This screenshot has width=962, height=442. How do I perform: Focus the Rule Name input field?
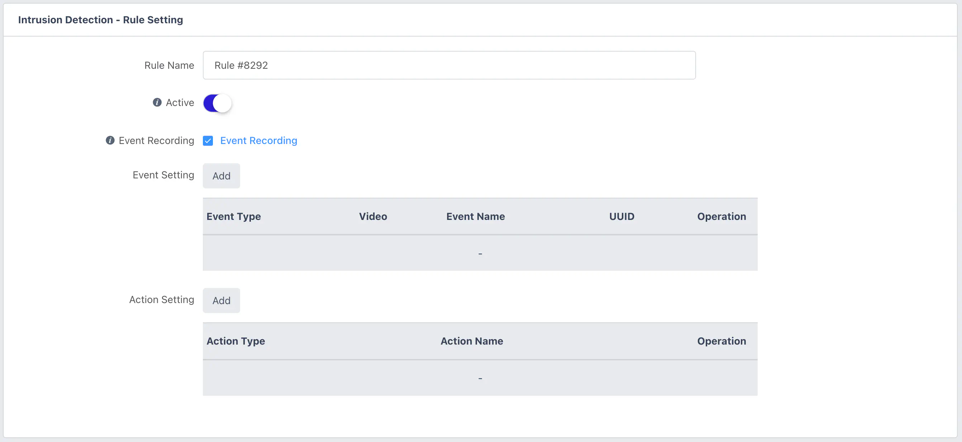(449, 65)
